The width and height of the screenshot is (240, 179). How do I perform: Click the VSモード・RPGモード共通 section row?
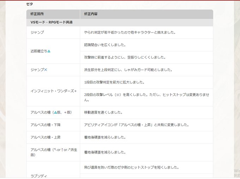120,22
